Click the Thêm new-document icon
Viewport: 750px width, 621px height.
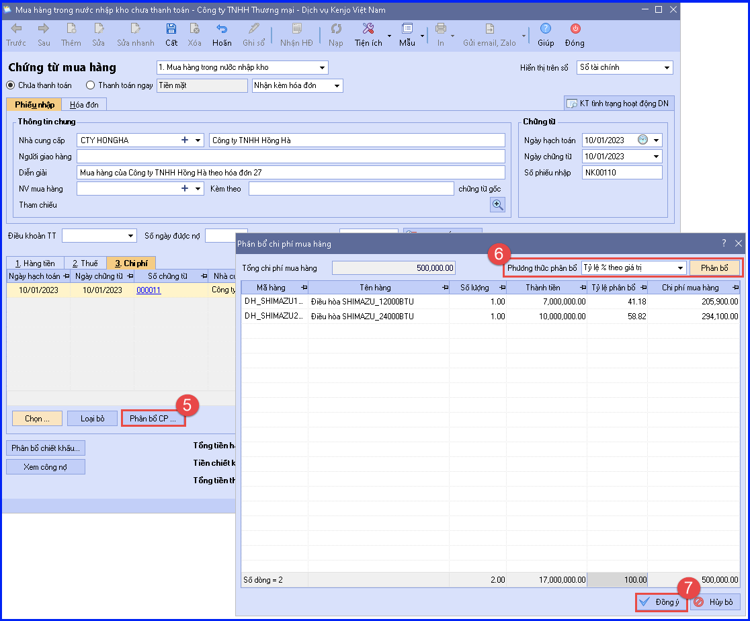tap(71, 29)
